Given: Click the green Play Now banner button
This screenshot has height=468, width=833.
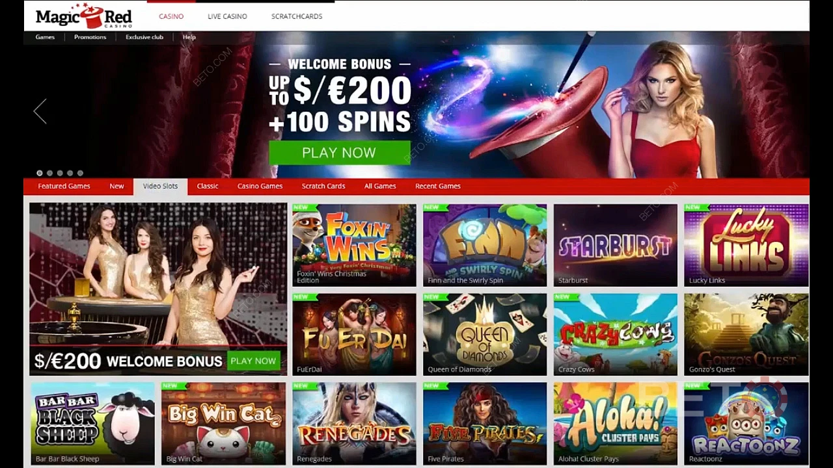Looking at the screenshot, I should (339, 153).
